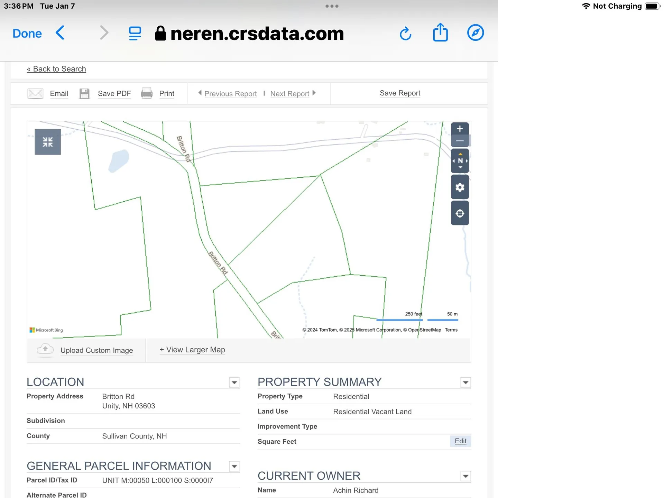Tap the Safari share icon

(x=440, y=33)
